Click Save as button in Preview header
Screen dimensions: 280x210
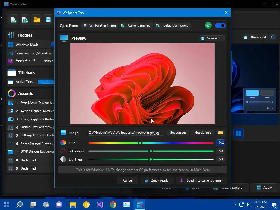pyautogui.click(x=211, y=38)
